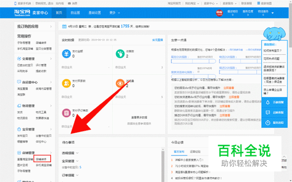292x182 pixels.
Task: Click the clock icon 服务进度 in helper panel
Action: click(x=268, y=123)
